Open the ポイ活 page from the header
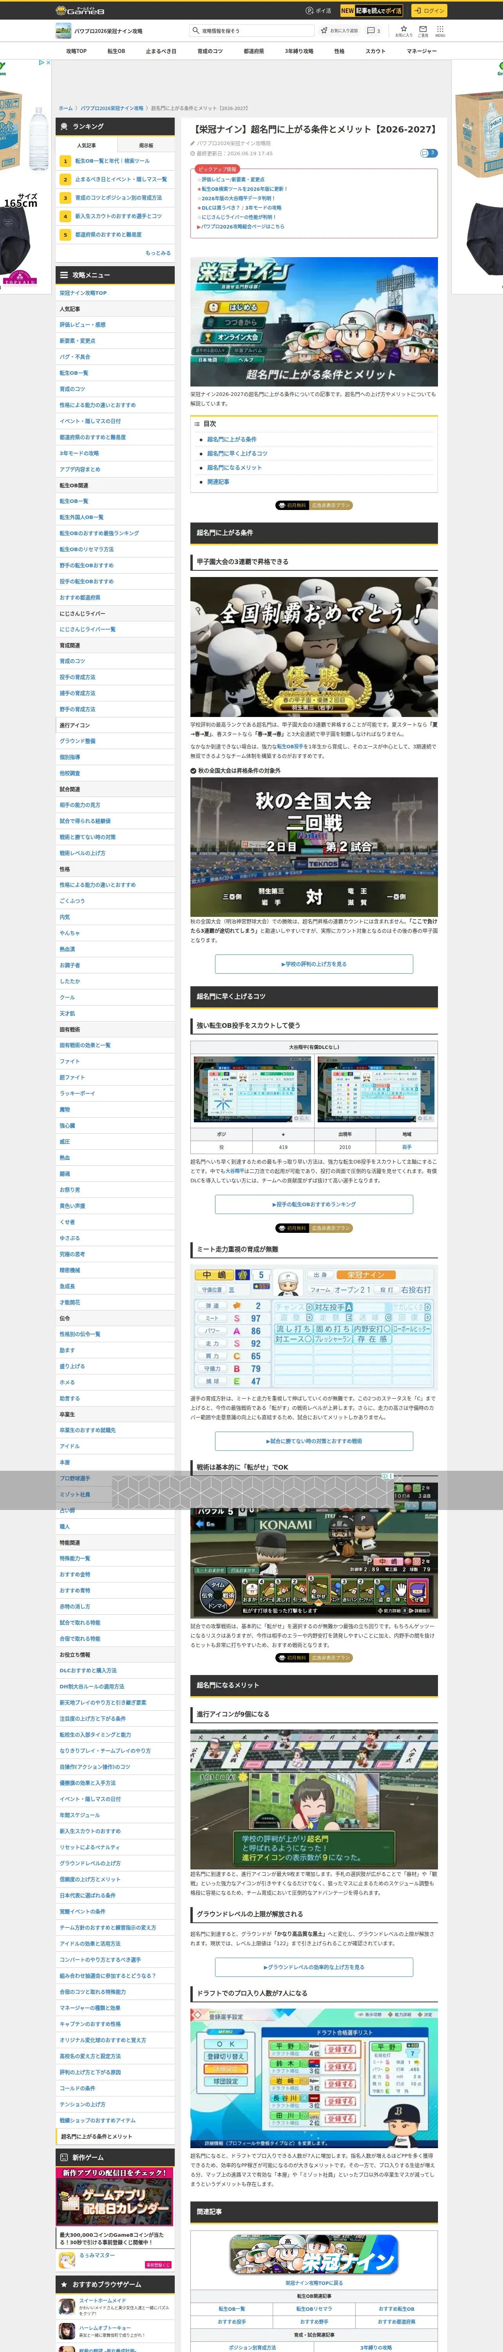Viewport: 503px width, 2352px height. point(318,11)
